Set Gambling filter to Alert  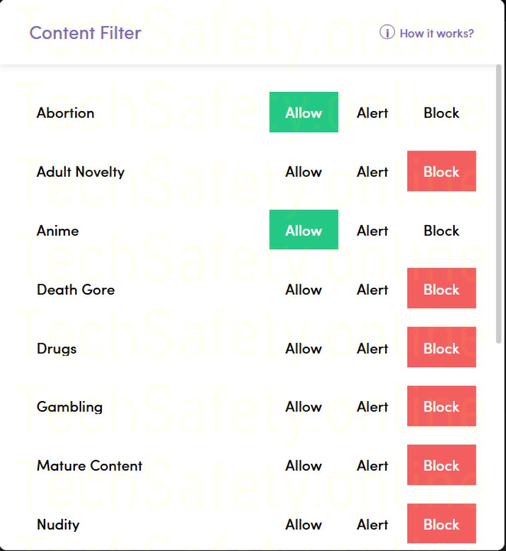tap(372, 407)
